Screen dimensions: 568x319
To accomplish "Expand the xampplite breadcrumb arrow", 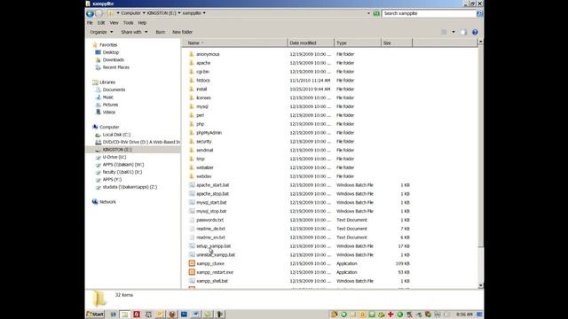I will pos(204,13).
